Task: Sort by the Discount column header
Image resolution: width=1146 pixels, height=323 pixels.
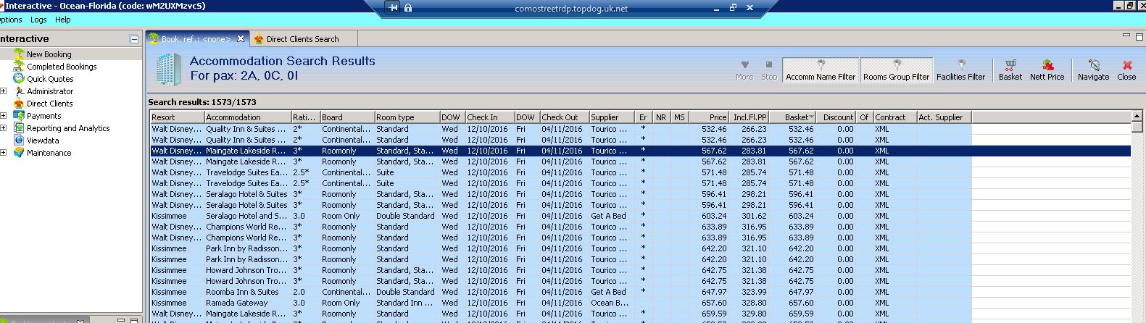Action: coord(837,117)
